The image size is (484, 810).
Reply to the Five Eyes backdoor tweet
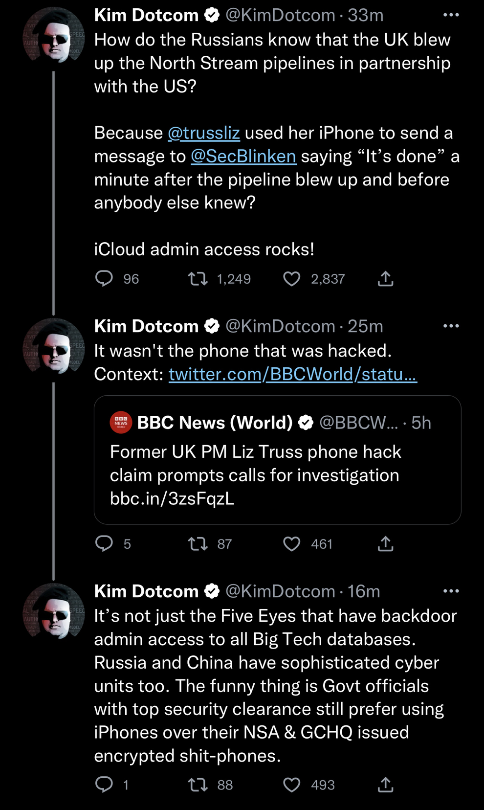[x=104, y=785]
